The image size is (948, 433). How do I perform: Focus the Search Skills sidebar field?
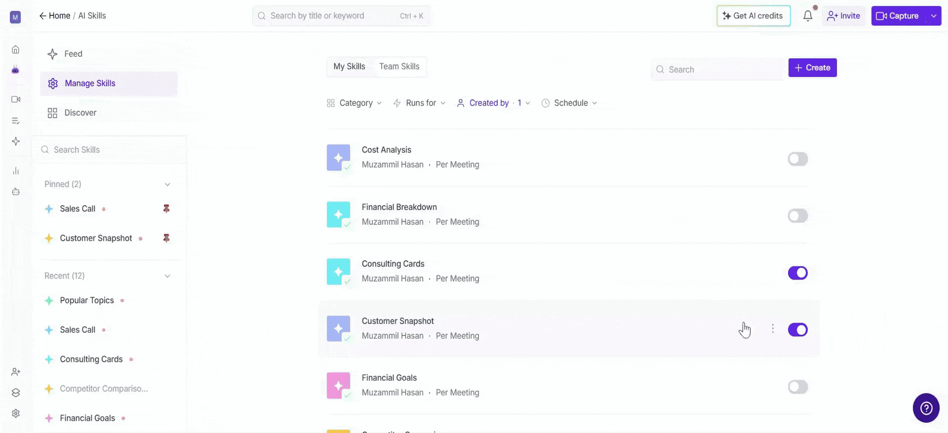coord(109,150)
